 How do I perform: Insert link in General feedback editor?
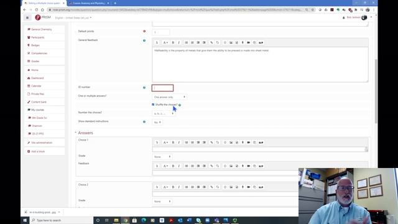(x=211, y=42)
